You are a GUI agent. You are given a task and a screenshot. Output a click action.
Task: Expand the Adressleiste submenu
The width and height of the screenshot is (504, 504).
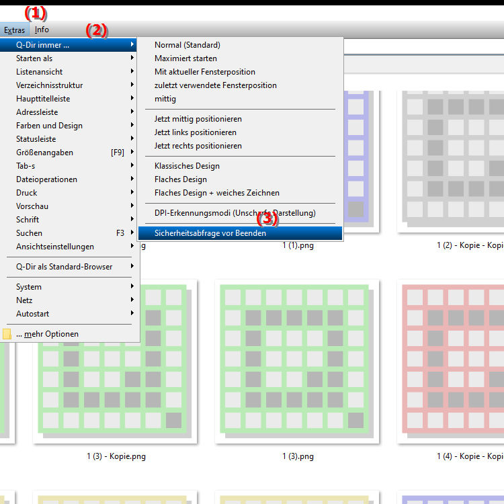coord(68,112)
